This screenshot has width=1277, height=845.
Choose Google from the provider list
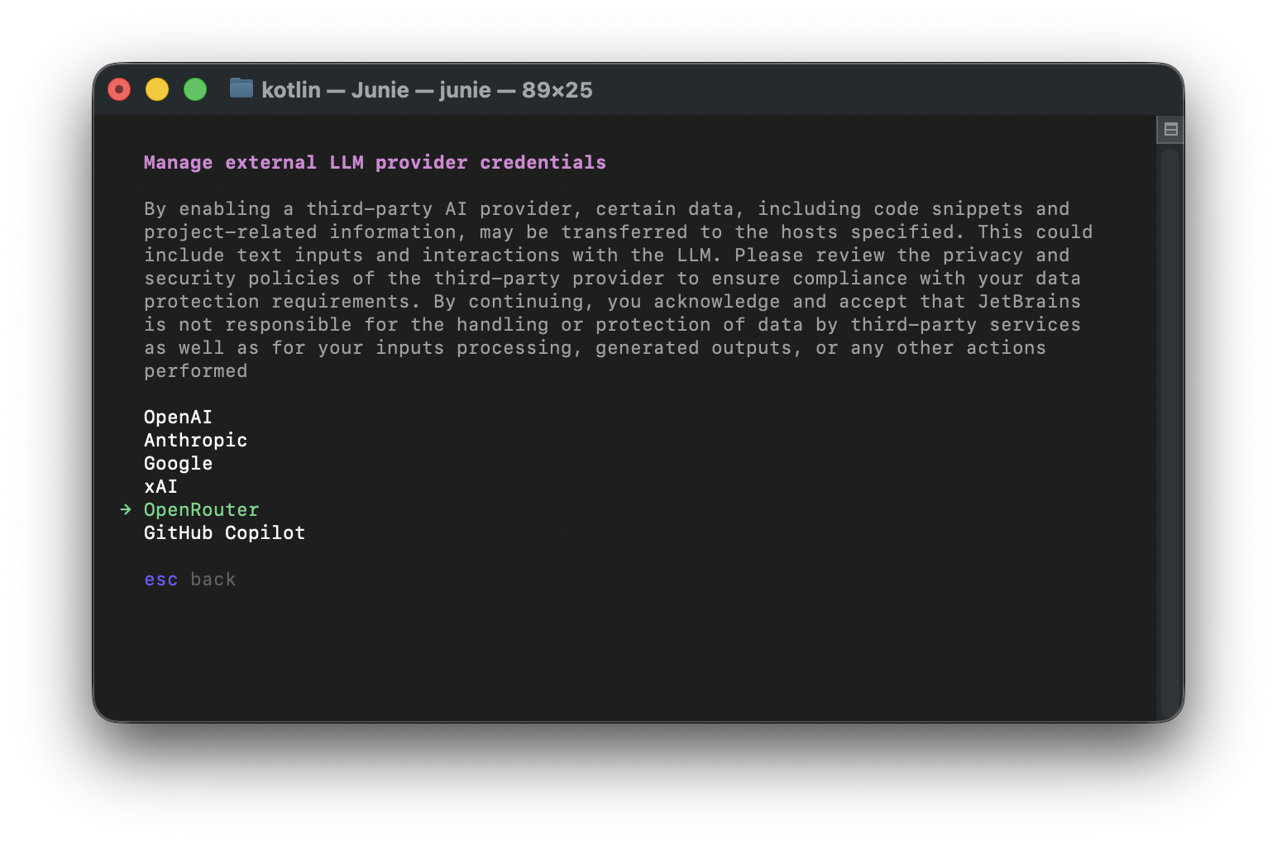178,463
